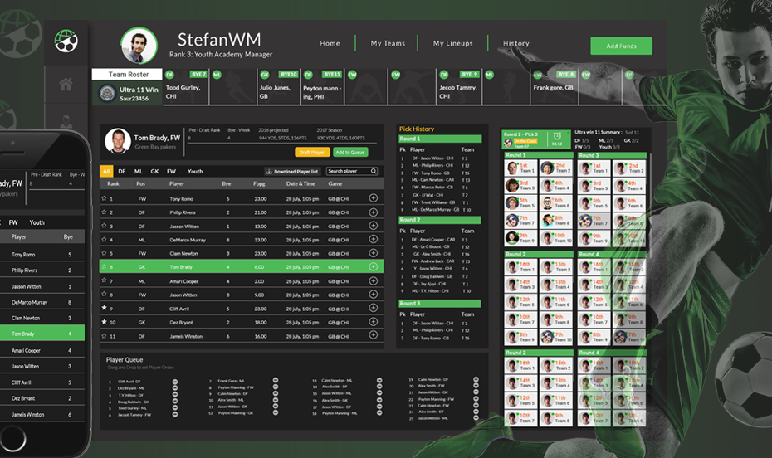Screen dimensions: 772x458
Task: Click the Add Funds button
Action: pos(622,46)
